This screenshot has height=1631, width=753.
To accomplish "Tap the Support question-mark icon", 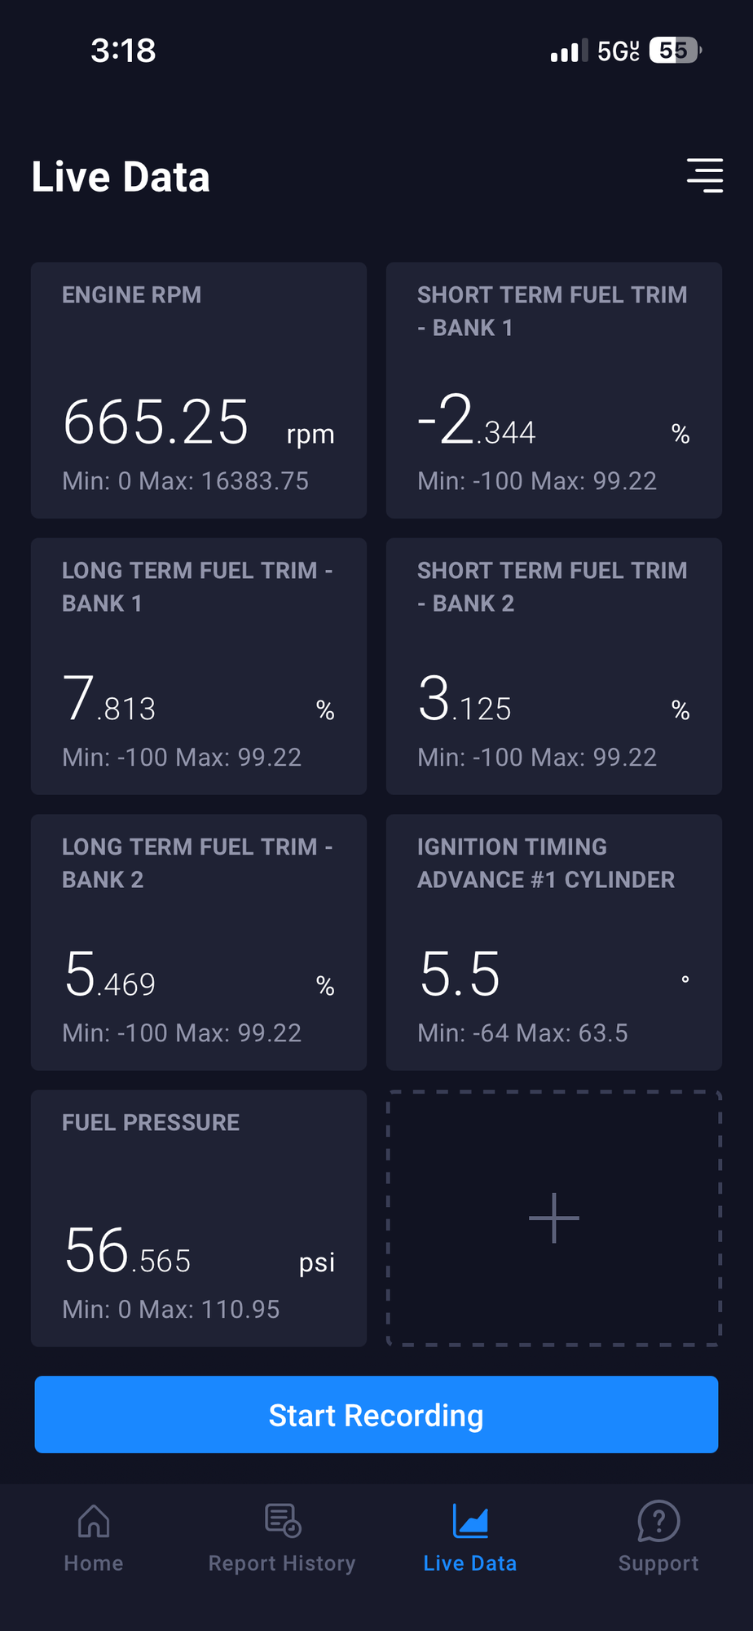I will (x=658, y=1521).
